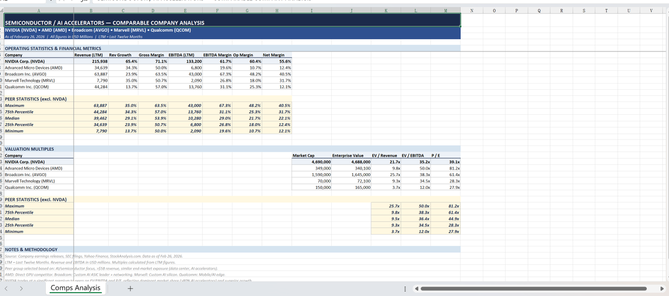Click the ticker subtitle row beginning 'NVIDIA (NVDA) • AMD (AMD)'

pyautogui.click(x=232, y=30)
